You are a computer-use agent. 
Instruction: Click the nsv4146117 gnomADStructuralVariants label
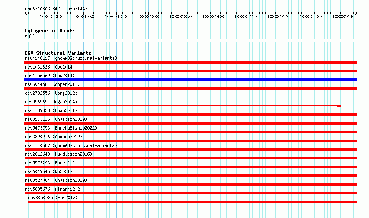(x=71, y=58)
